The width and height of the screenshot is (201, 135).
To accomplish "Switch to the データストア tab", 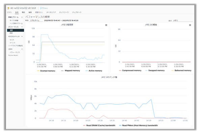I will (x=51, y=12).
